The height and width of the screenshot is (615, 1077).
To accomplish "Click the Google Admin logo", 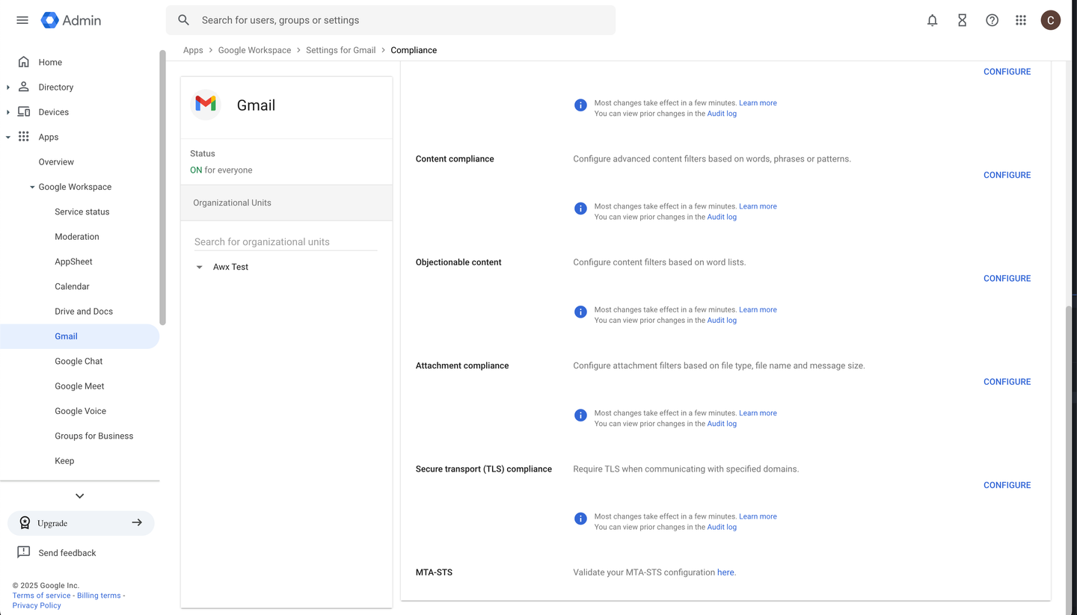I will [71, 20].
